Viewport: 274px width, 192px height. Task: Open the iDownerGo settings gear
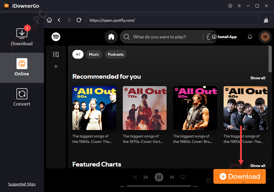tap(230, 6)
